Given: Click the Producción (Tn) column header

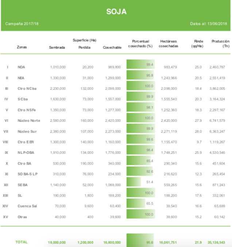Looking at the screenshot, I should click(220, 44).
